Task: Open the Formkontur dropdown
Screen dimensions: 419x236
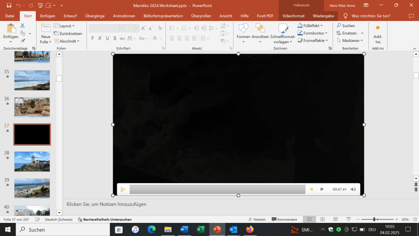Action: [x=312, y=33]
